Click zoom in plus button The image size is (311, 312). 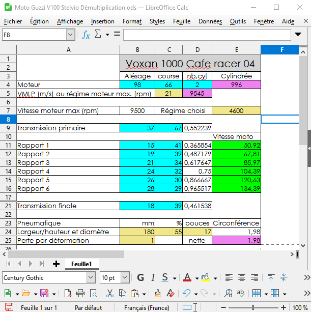coord(284,307)
